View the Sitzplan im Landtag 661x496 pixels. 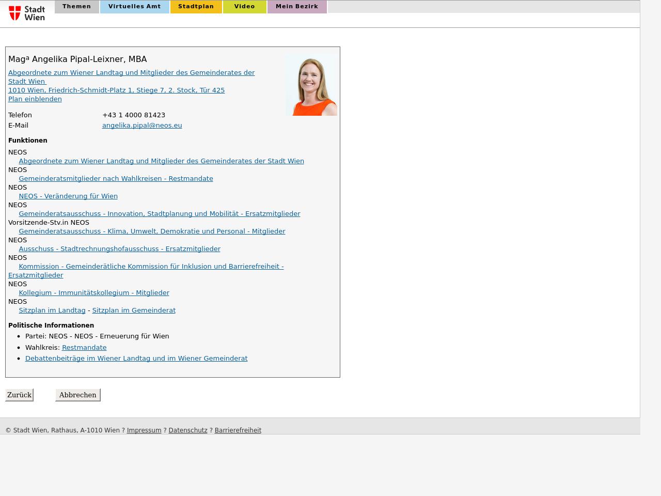point(52,311)
